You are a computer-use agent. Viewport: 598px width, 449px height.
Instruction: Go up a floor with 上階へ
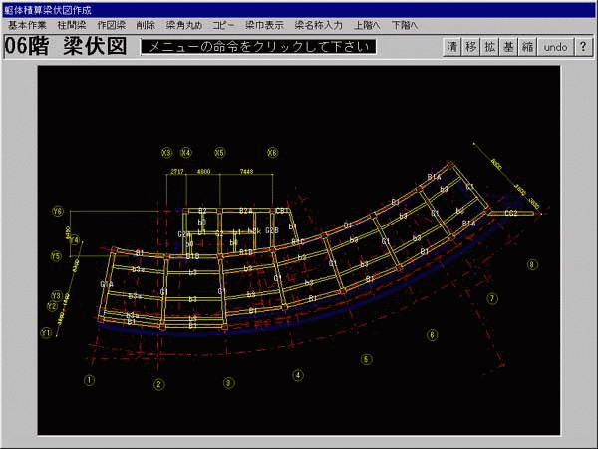click(366, 24)
